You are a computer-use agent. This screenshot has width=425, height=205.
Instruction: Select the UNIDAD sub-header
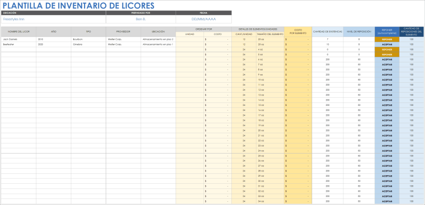point(190,34)
